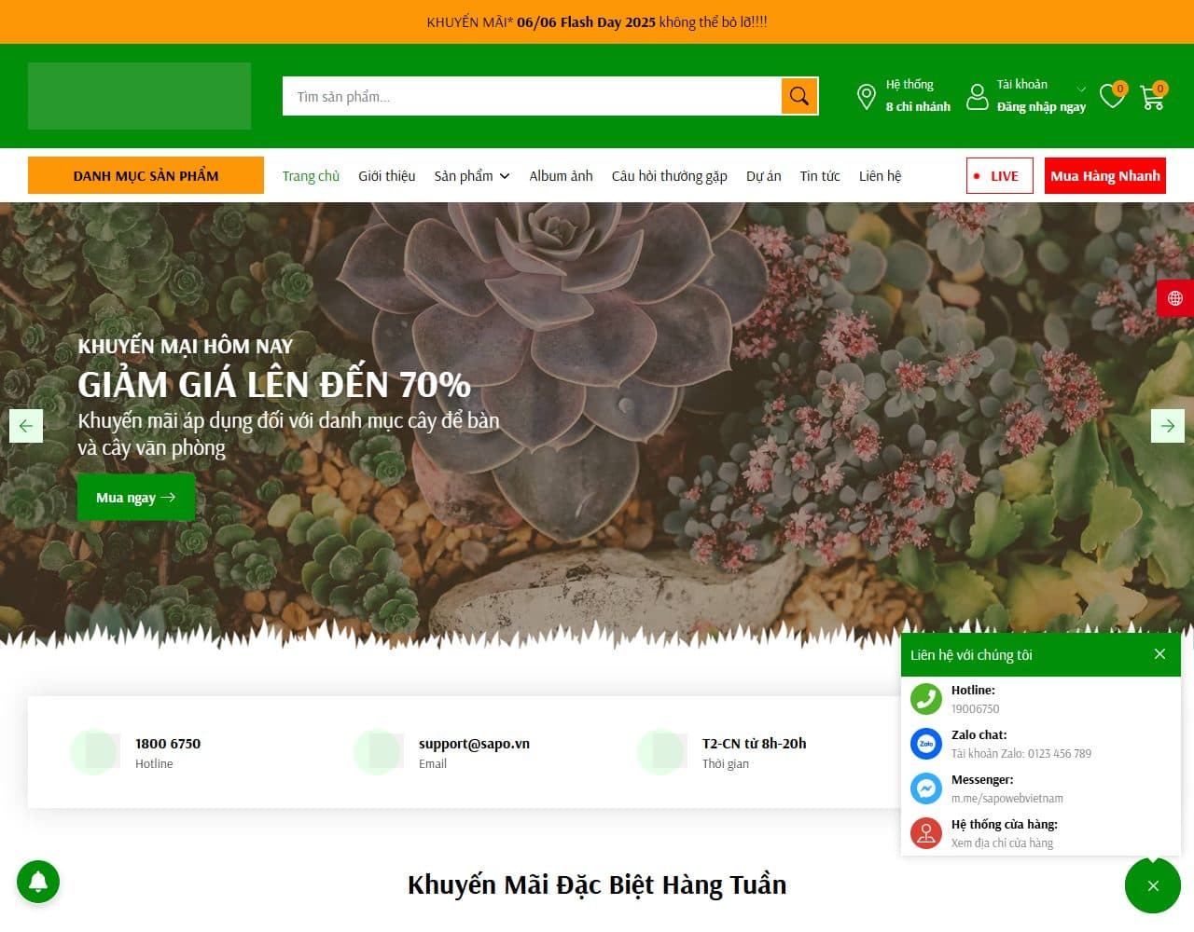Click the support@sapo.vn email text
The height and width of the screenshot is (932, 1194).
click(474, 744)
